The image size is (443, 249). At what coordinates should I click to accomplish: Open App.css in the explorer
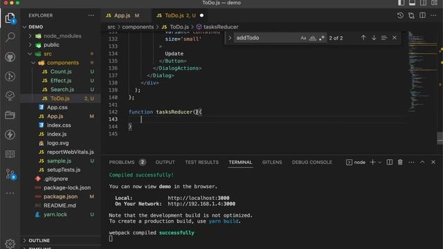(x=61, y=107)
